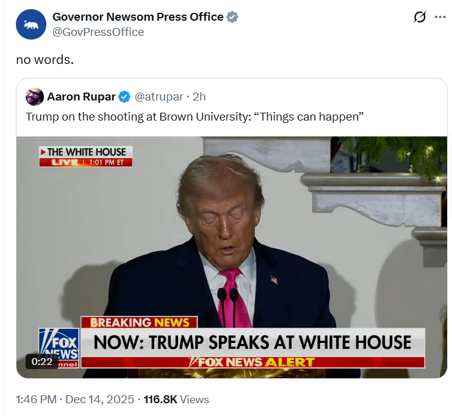This screenshot has width=452, height=416.
Task: Click the 0:22 video duration badge
Action: [42, 361]
